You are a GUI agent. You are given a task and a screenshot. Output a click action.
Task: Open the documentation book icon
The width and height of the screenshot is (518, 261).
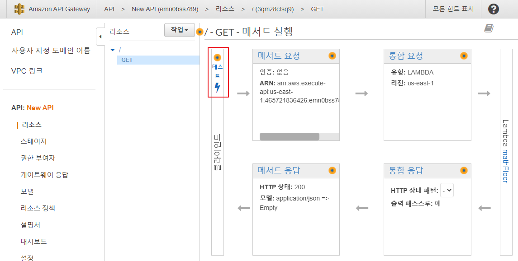click(x=489, y=28)
